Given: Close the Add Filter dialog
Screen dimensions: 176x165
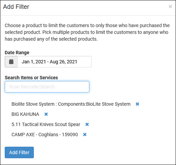Looking at the screenshot, I should tap(170, 6).
